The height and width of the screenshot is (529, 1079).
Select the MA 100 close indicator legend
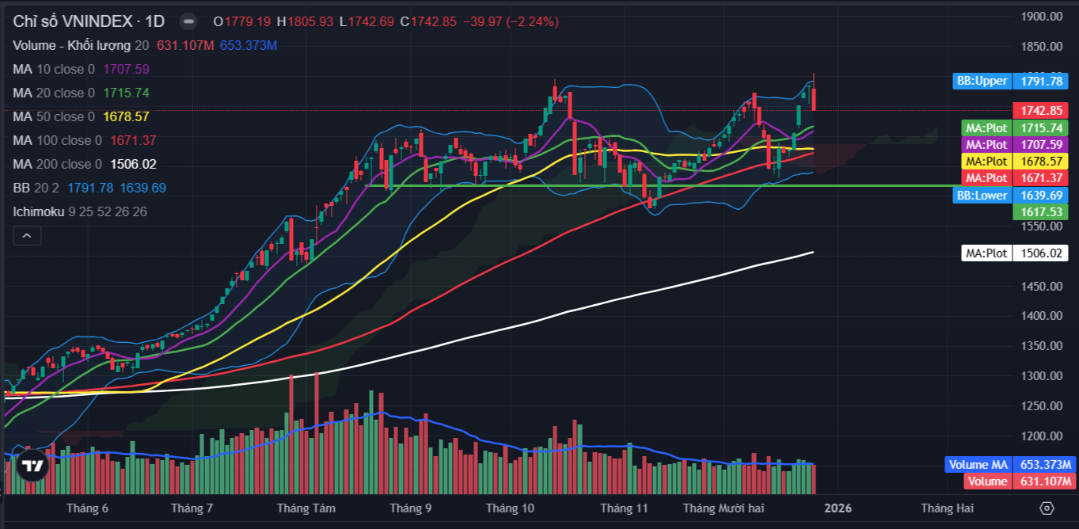[57, 140]
